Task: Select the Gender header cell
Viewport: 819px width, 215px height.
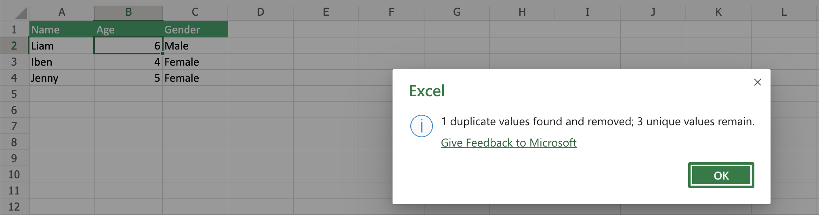Action: [195, 29]
